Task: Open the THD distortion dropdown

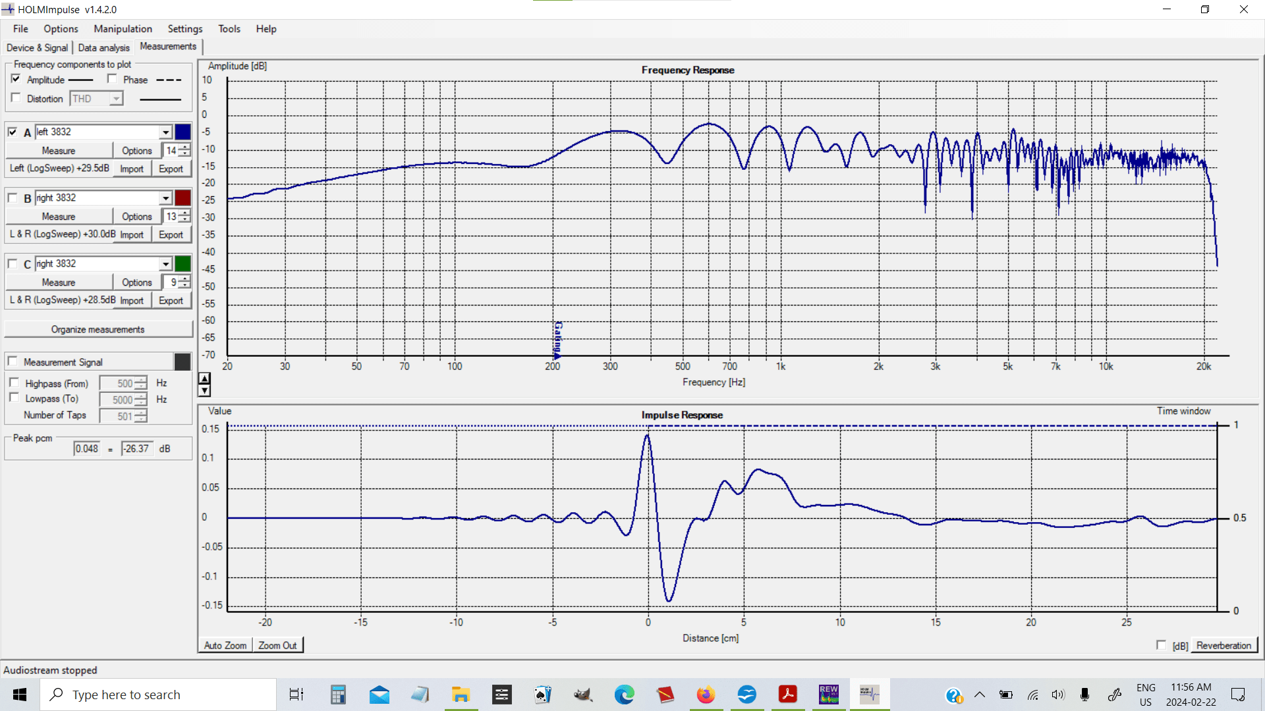Action: pyautogui.click(x=116, y=99)
